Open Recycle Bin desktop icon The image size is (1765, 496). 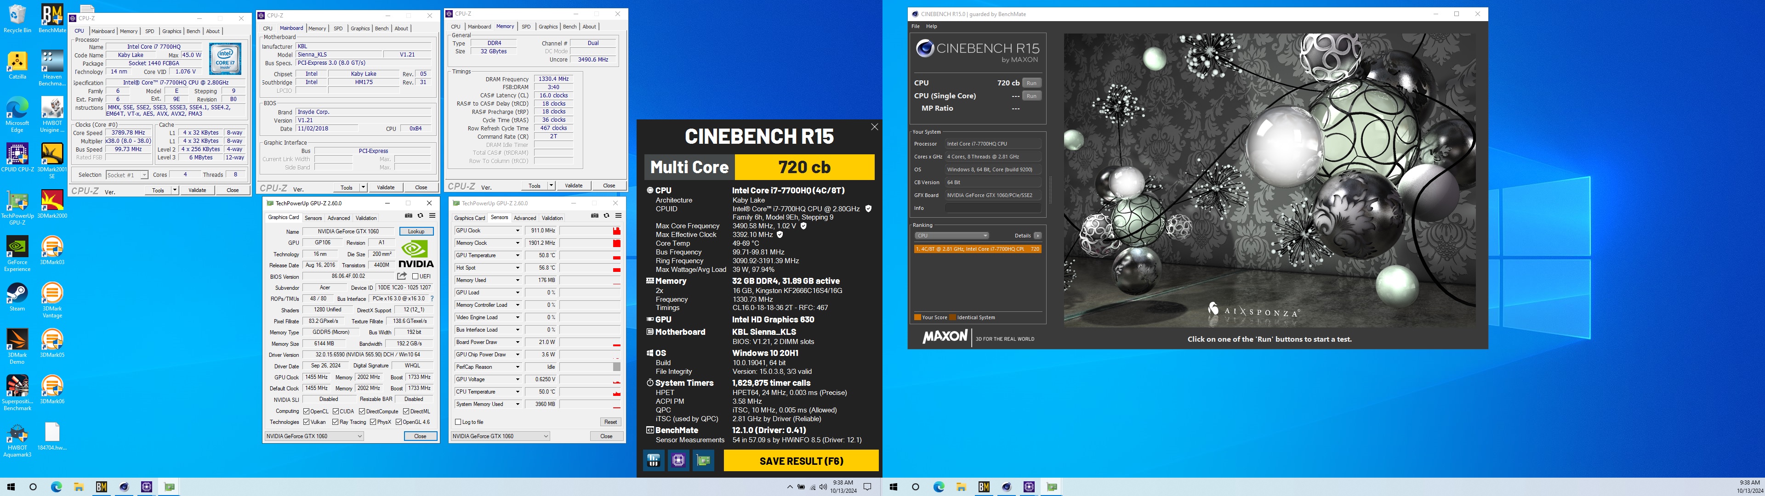click(x=17, y=18)
